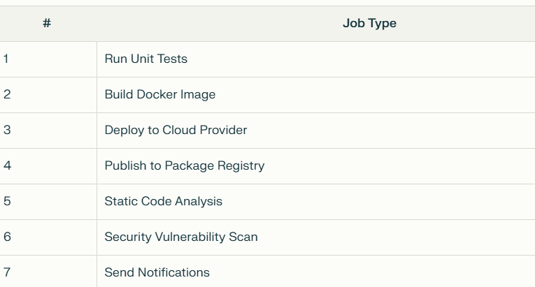Image resolution: width=535 pixels, height=287 pixels.
Task: Click row number 2 cell
Action: point(48,95)
